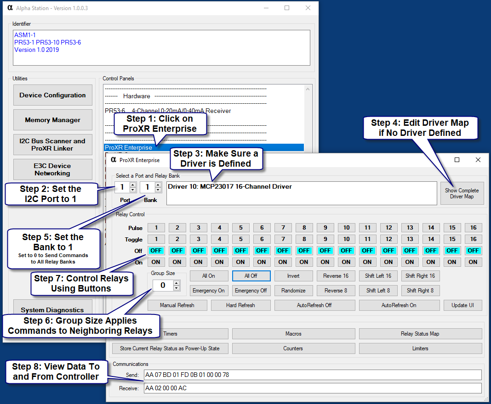491x404 pixels.
Task: Turn on relay 12 with ON button
Action: click(388, 262)
